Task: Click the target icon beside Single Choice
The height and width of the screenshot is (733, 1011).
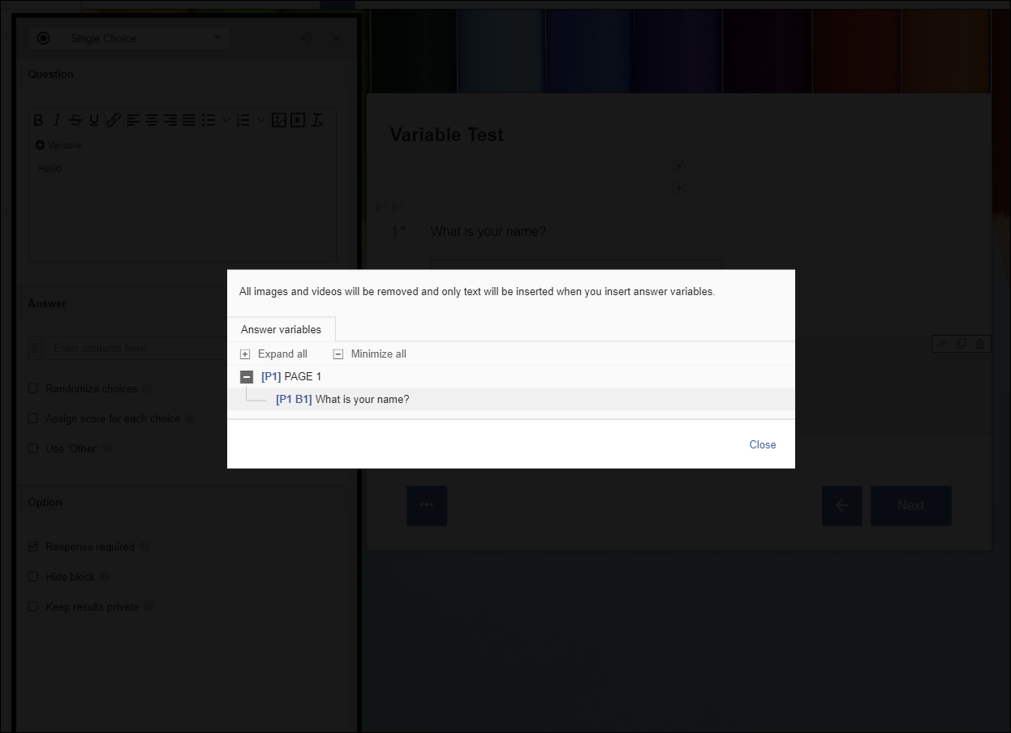Action: [308, 38]
